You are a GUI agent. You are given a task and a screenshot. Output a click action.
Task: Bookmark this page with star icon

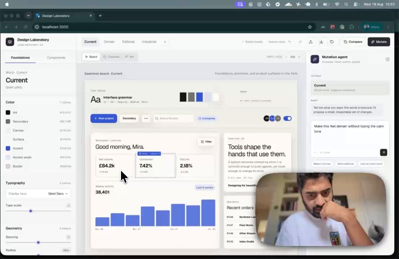pos(310,27)
